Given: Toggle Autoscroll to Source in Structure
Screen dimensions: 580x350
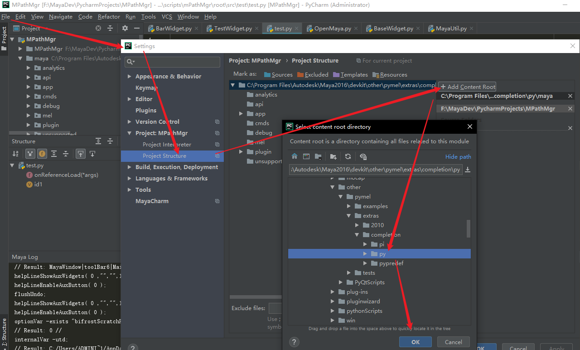Looking at the screenshot, I should pyautogui.click(x=80, y=154).
